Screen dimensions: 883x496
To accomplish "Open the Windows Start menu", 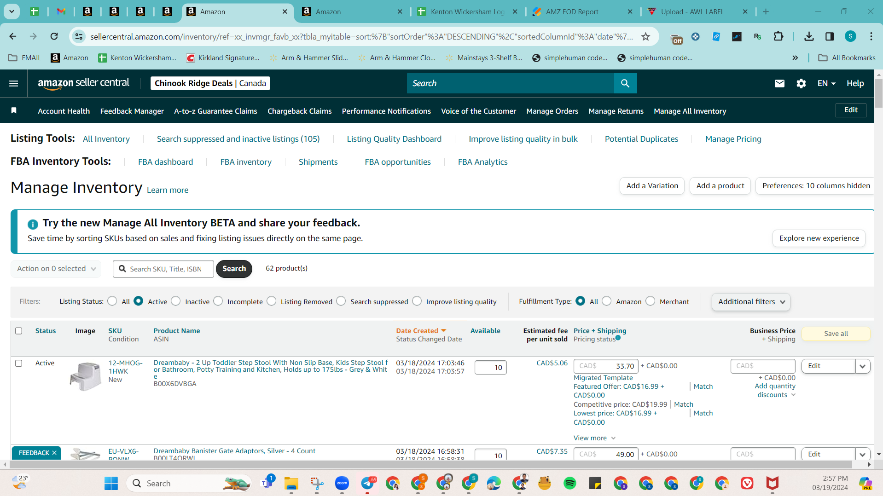I will click(x=111, y=483).
